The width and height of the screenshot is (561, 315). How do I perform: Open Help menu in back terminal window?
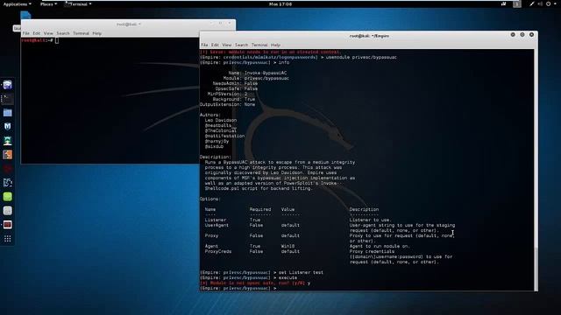click(x=96, y=33)
